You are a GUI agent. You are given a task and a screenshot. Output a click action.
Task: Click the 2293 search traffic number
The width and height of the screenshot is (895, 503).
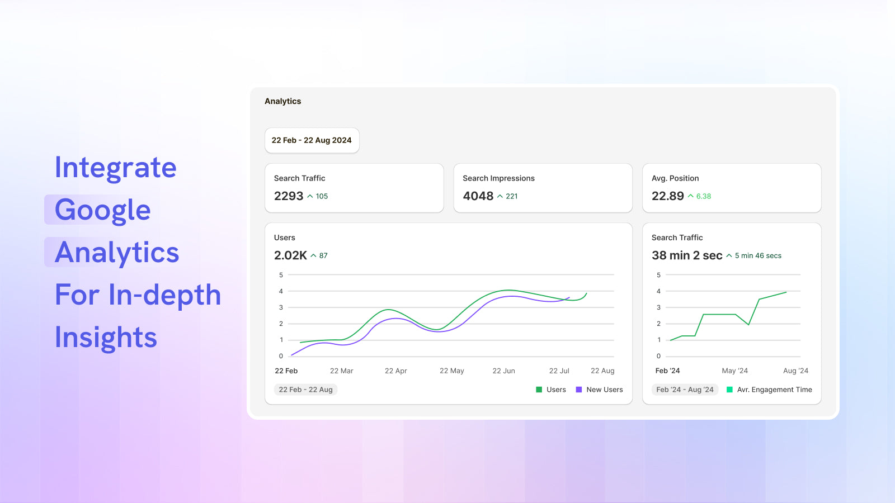pos(289,196)
